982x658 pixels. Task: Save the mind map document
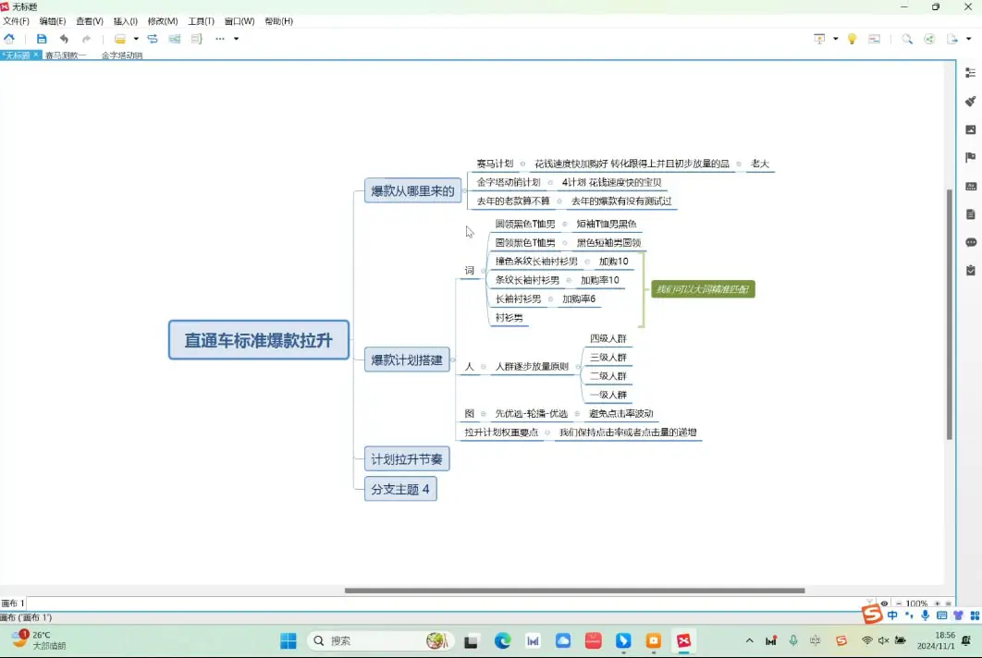[41, 39]
